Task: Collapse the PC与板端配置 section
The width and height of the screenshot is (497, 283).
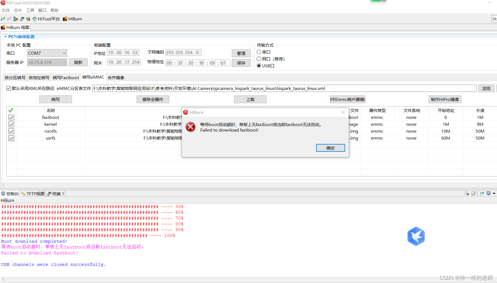Action: tap(6, 37)
